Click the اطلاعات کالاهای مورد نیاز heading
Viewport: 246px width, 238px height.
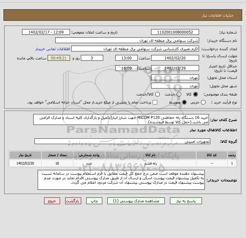point(213,130)
